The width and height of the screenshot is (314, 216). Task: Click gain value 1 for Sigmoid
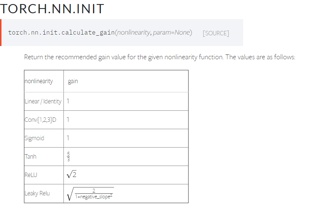(x=68, y=138)
